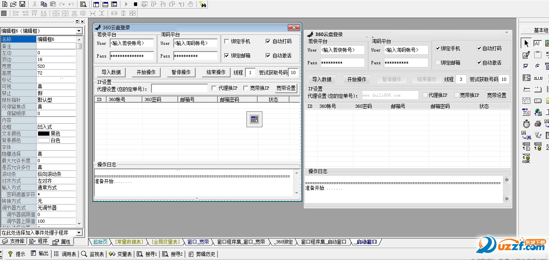Check 绑定邮箱 in running preview window
This screenshot has width=549, height=260.
tap(438, 63)
